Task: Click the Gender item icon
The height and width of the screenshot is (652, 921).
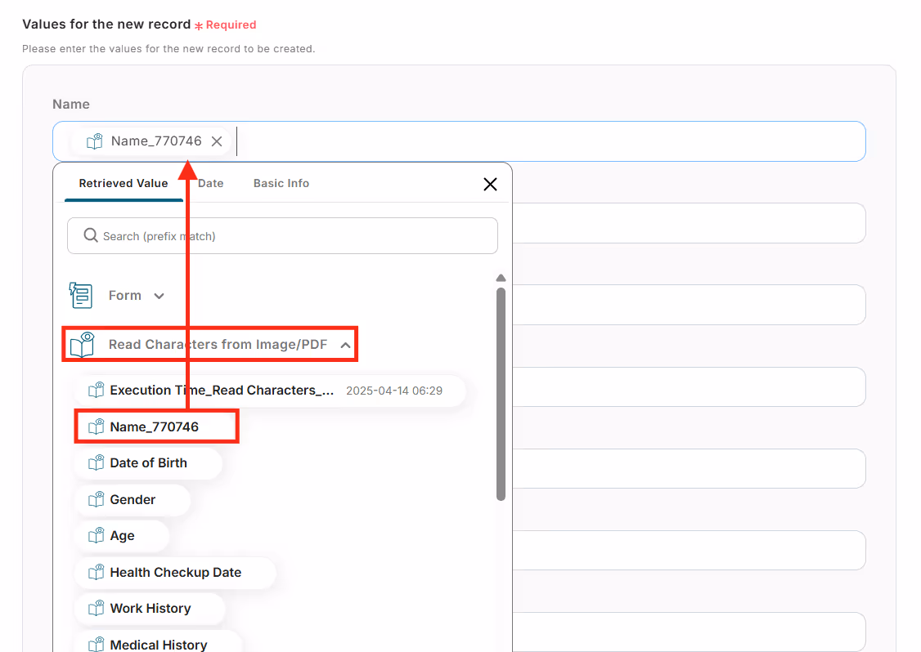Action: pos(97,499)
